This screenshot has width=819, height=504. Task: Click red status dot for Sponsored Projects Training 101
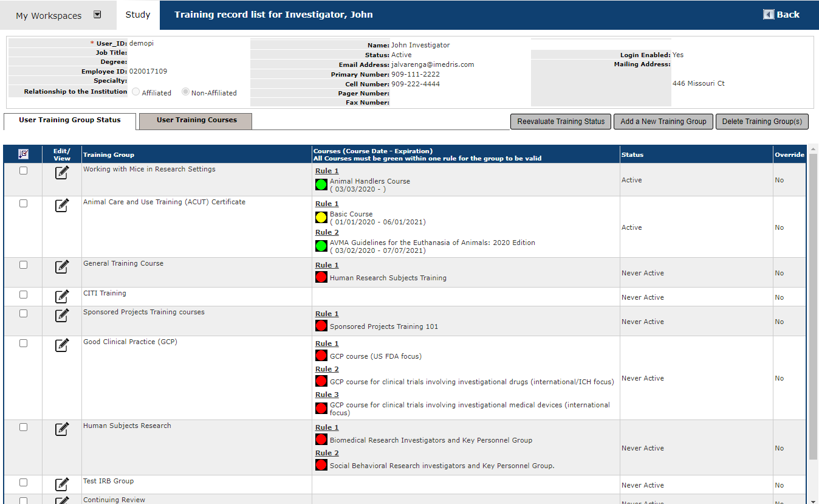tap(321, 326)
